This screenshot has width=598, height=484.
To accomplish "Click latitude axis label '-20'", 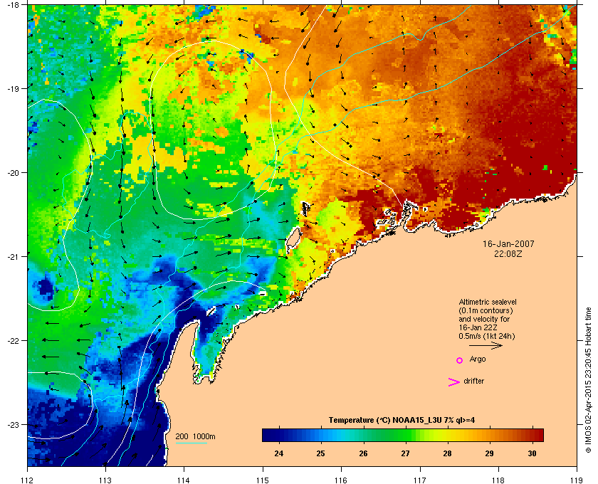I will (13, 173).
